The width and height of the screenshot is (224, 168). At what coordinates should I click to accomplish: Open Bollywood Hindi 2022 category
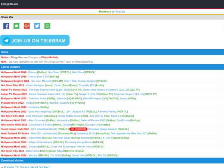[14, 99]
